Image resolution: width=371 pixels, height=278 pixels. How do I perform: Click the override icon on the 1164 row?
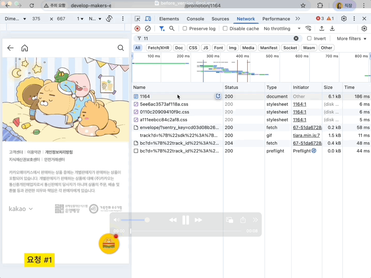point(218,96)
